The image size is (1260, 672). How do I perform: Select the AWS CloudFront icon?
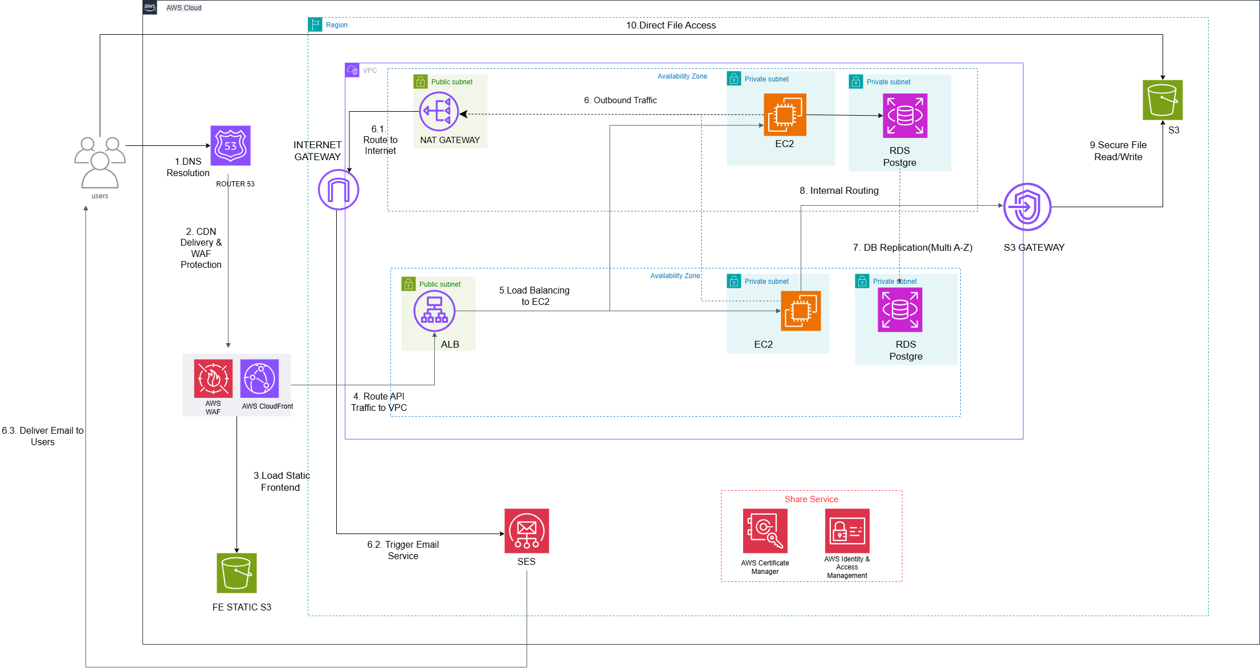[x=259, y=378]
